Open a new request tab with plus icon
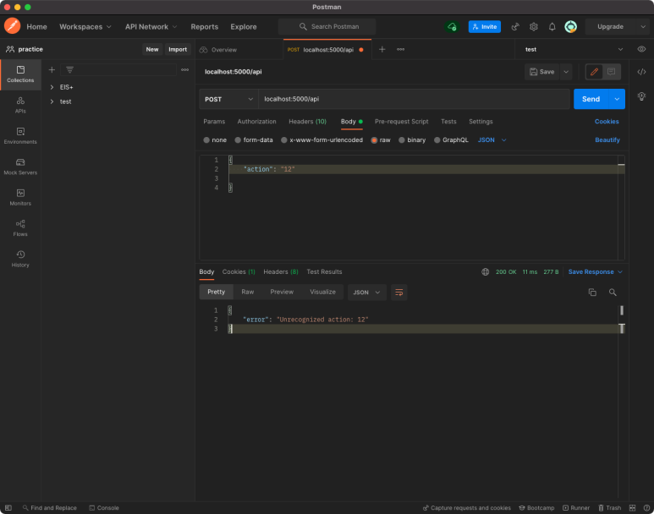 382,49
